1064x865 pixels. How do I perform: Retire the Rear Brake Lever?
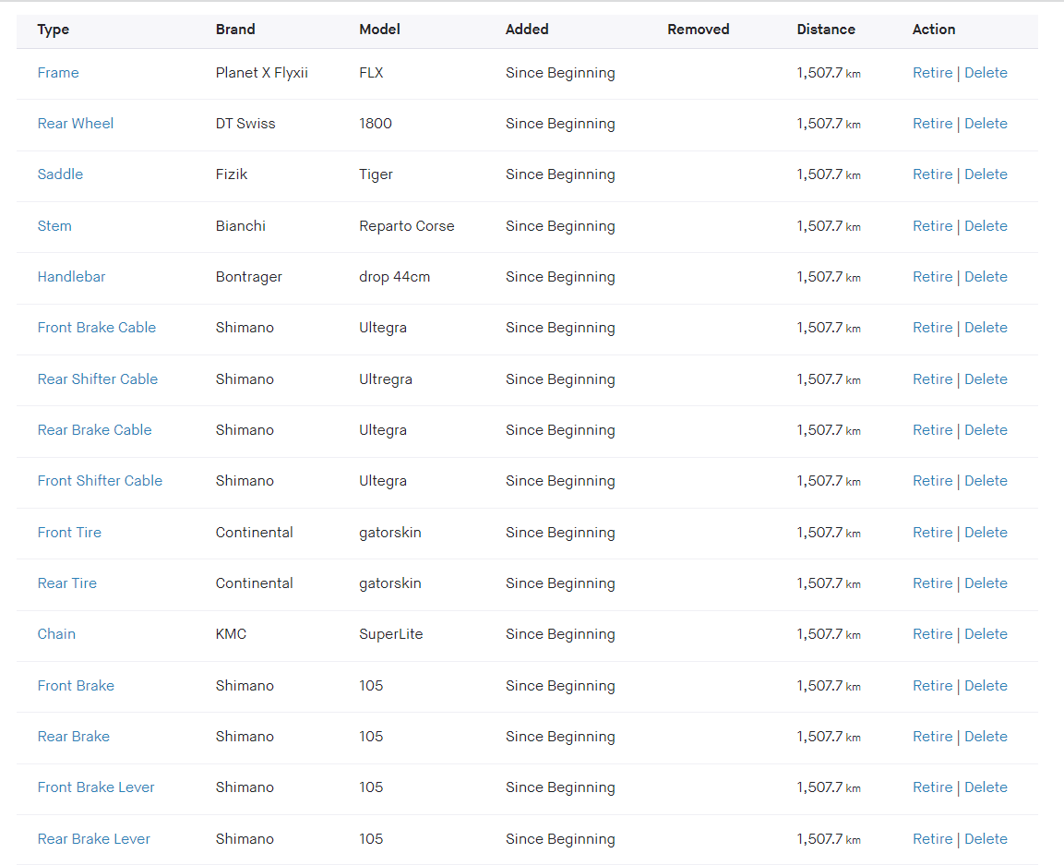click(932, 840)
